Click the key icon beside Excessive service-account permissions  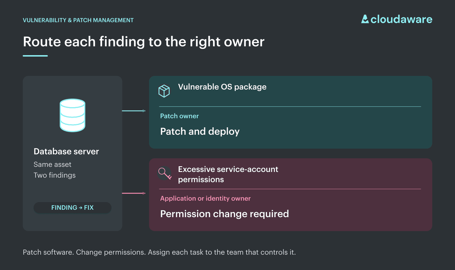[165, 173]
